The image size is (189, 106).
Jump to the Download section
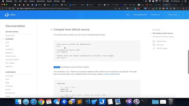tap(157, 30)
